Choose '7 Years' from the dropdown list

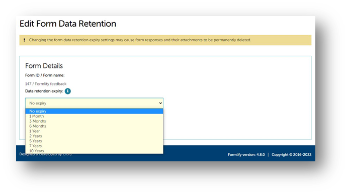(x=95, y=146)
